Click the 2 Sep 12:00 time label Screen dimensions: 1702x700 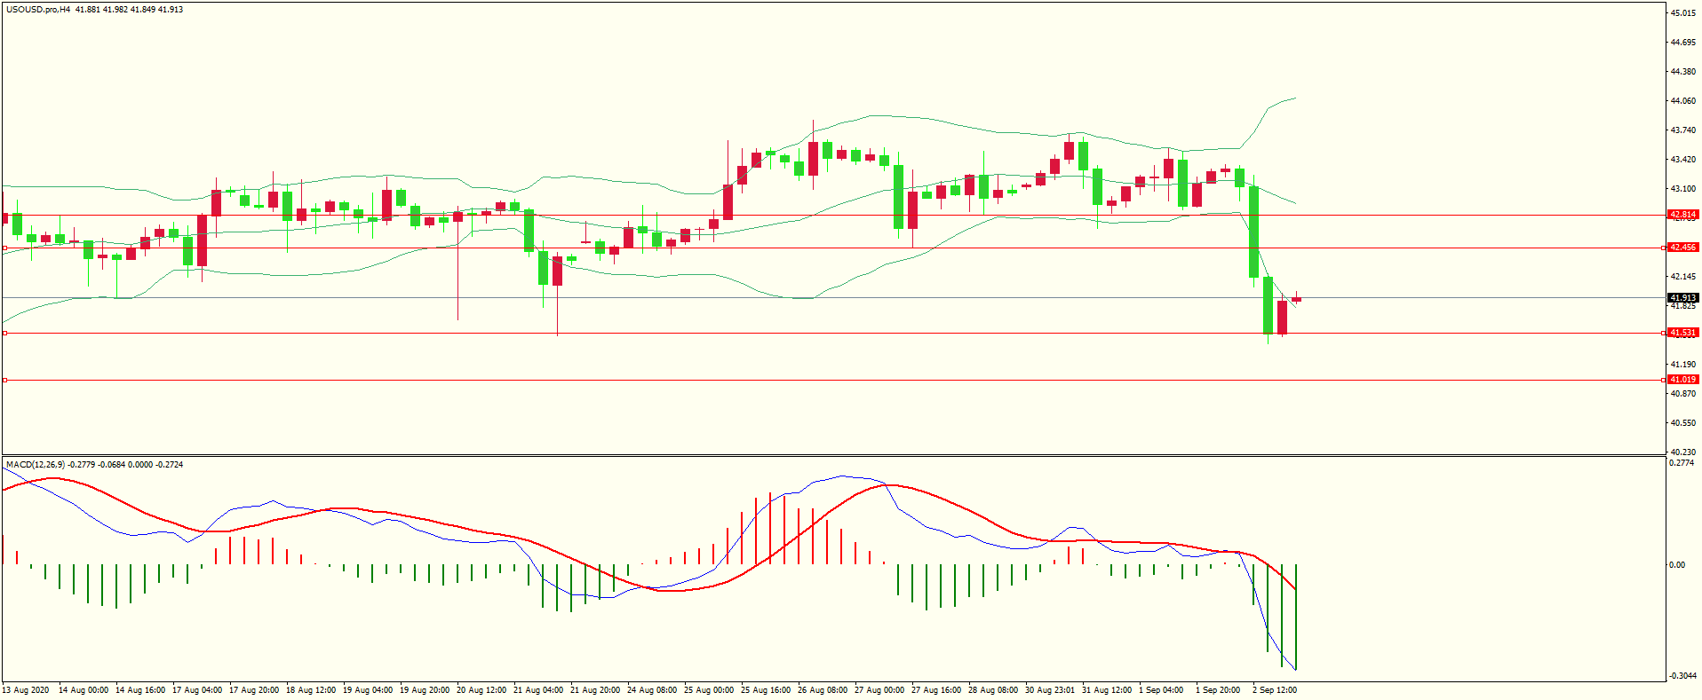1275,690
